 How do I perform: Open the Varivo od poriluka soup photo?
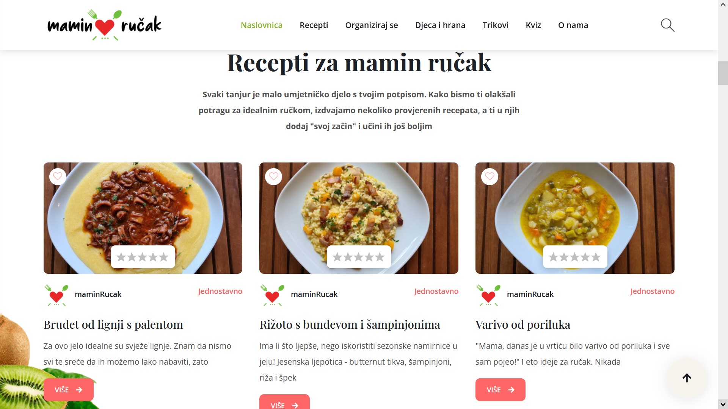(x=575, y=218)
